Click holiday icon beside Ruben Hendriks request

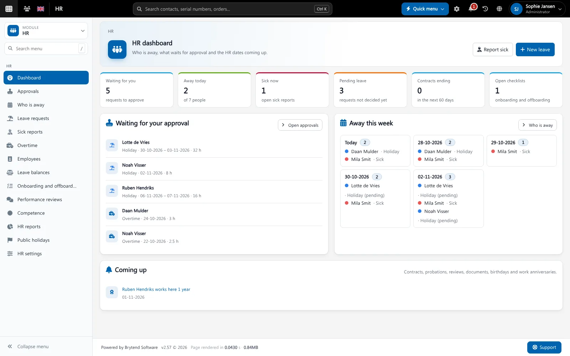point(112,191)
